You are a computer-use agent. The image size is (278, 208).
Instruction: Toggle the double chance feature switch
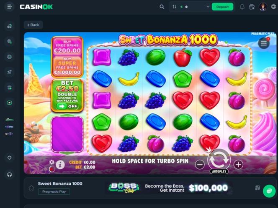click(67, 106)
